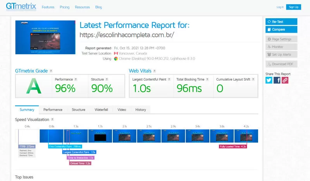Open Resources in the top navigation
This screenshot has width=310, height=181.
point(82,7)
